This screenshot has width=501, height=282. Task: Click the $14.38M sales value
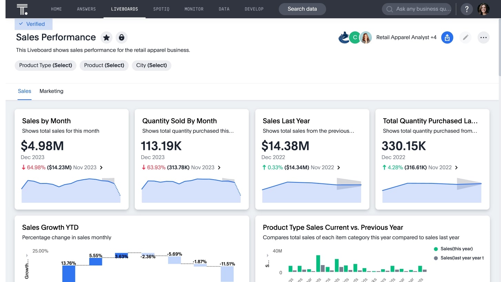[285, 146]
